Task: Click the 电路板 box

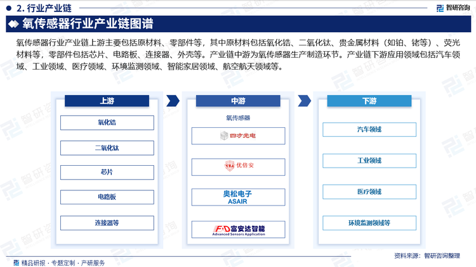Action: pyautogui.click(x=107, y=197)
